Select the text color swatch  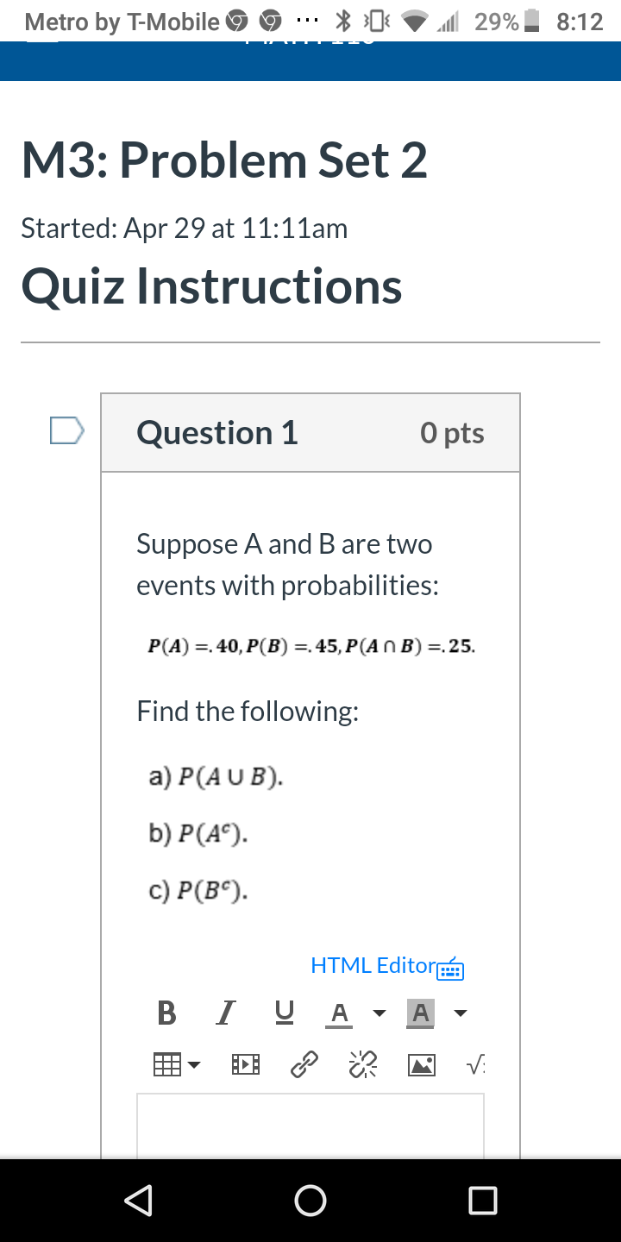(339, 1013)
